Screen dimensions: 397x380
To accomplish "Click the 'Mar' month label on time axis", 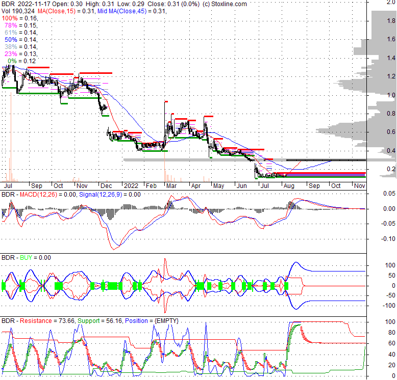I will coord(171,186).
